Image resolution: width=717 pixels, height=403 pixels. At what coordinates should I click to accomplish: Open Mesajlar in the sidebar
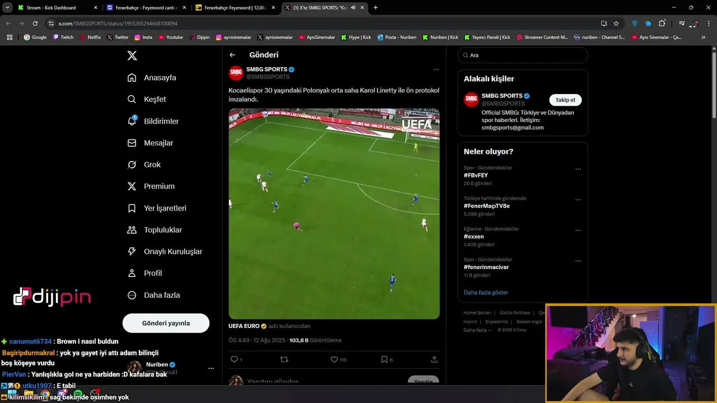point(150,143)
